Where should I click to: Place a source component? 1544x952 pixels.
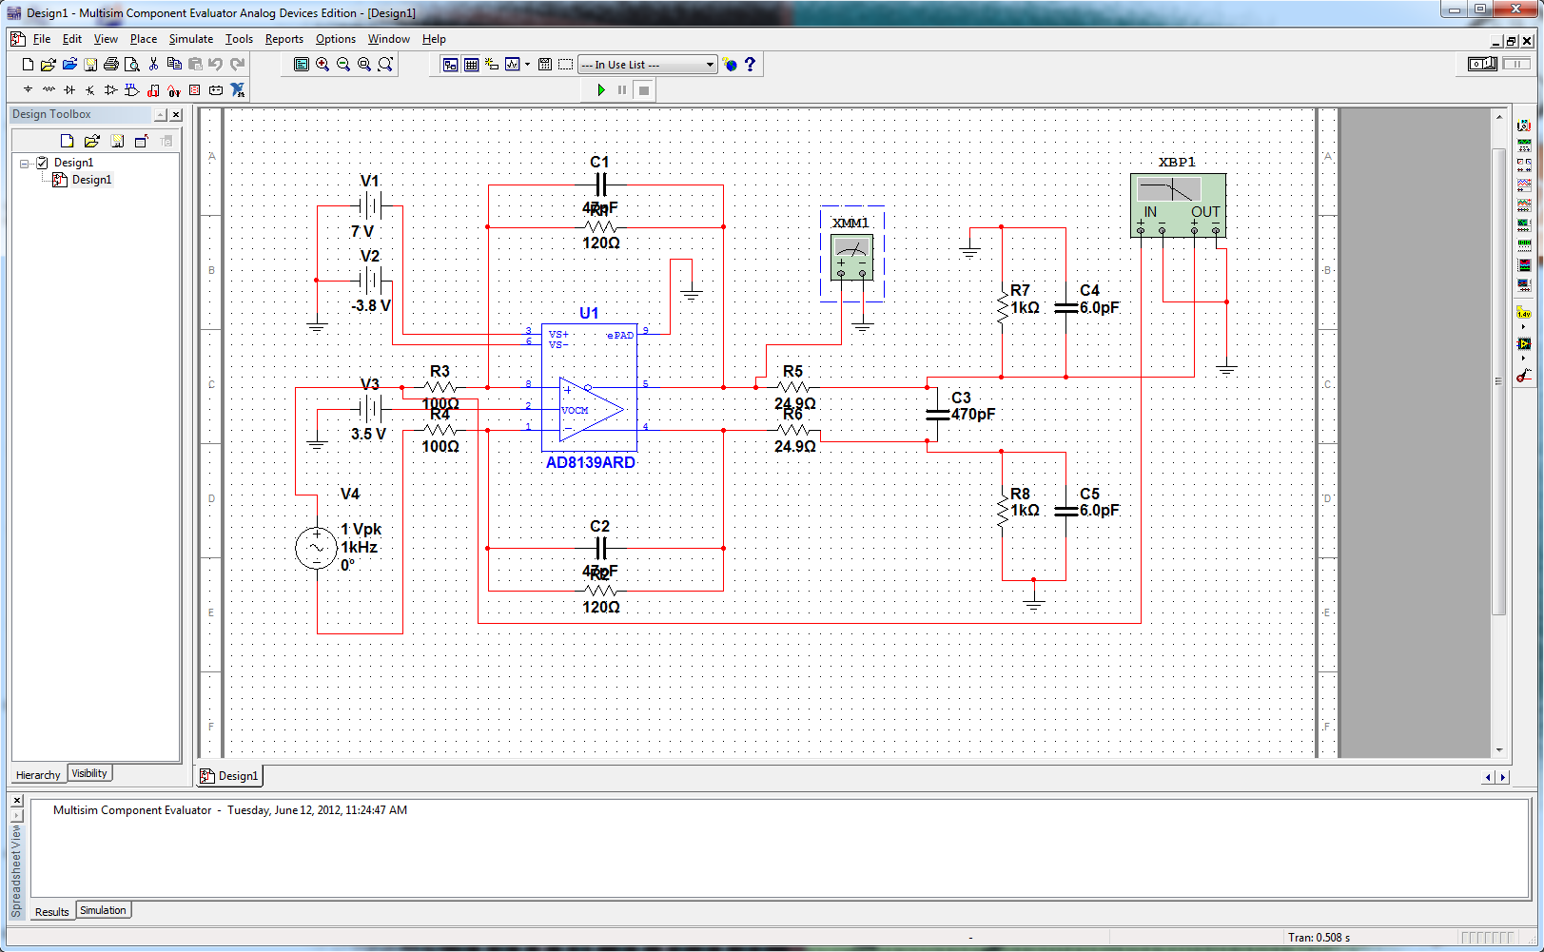[28, 90]
